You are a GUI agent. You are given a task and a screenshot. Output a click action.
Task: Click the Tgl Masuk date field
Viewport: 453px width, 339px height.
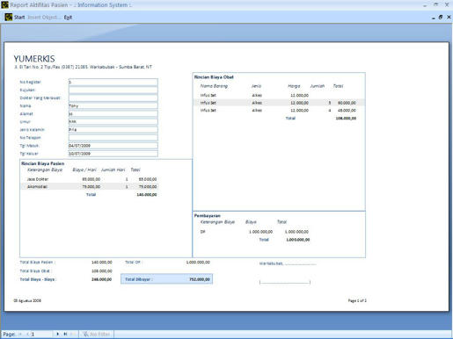pos(113,146)
